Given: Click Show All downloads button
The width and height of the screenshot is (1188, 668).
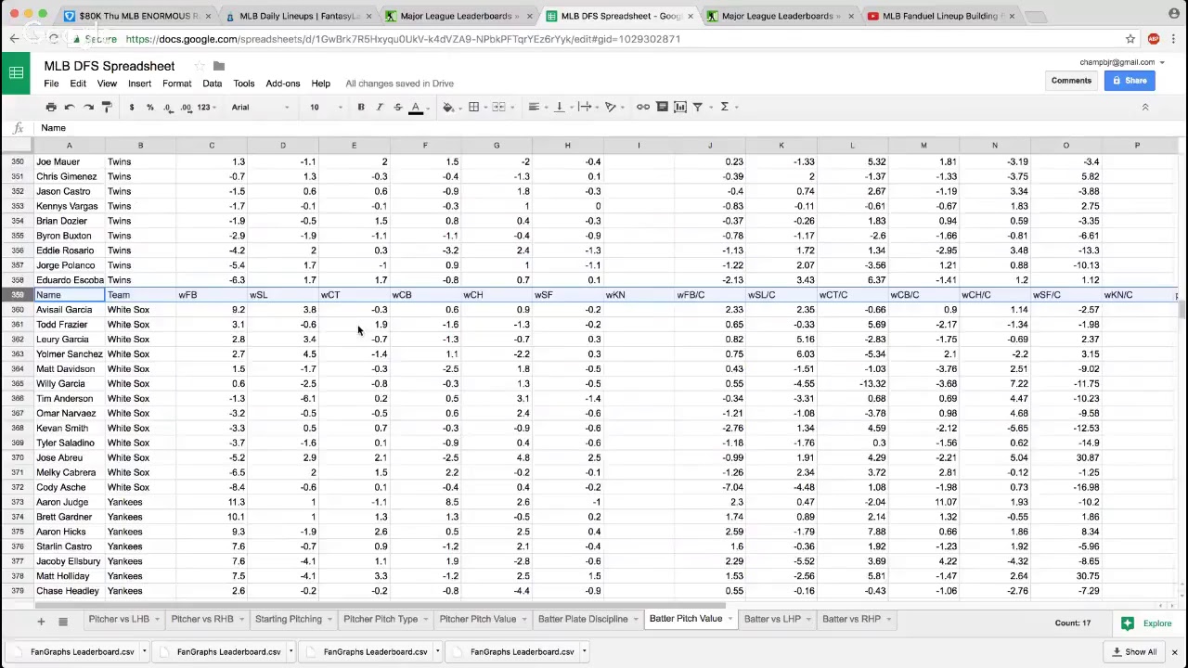Looking at the screenshot, I should tap(1133, 651).
